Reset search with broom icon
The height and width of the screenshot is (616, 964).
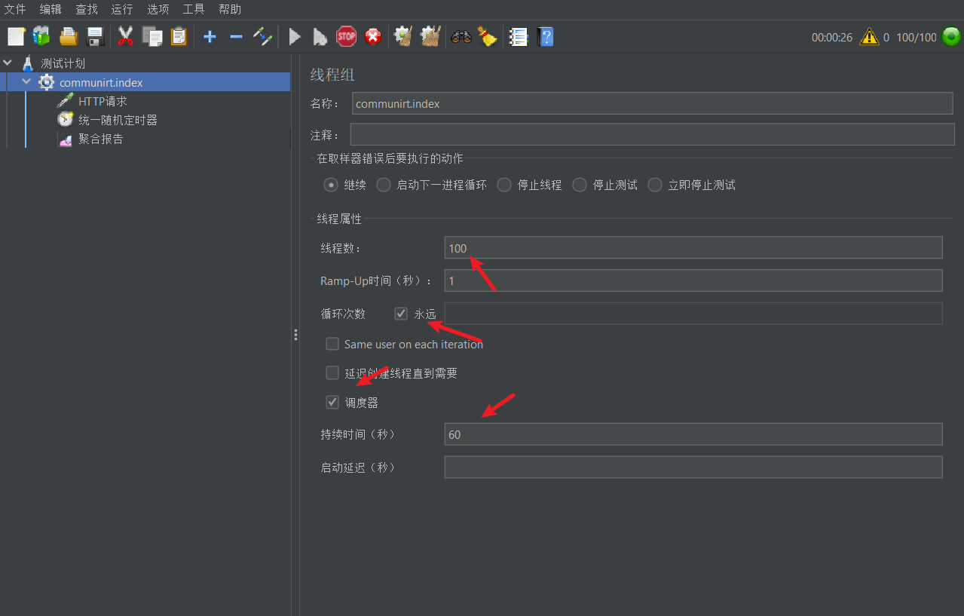point(488,36)
